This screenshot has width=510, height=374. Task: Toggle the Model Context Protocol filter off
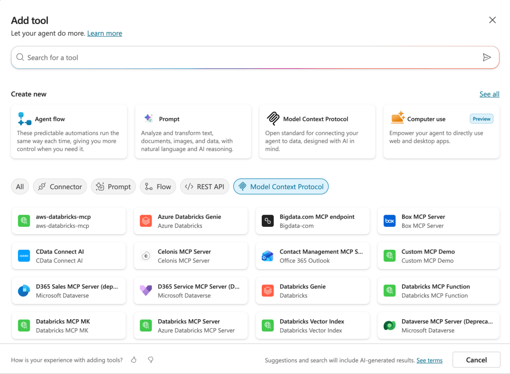280,186
